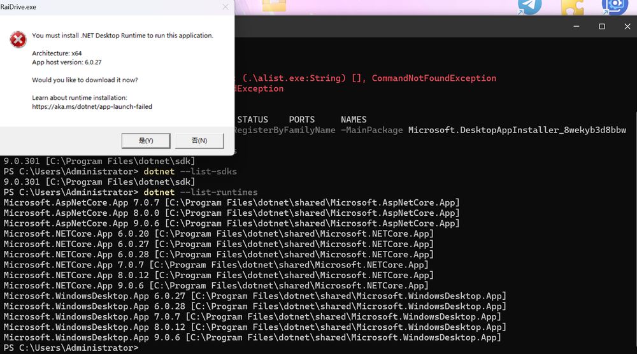Click Microsoft.DesktopAppInstaller_8wekyb3d8bbw text
The image size is (637, 354).
517,130
